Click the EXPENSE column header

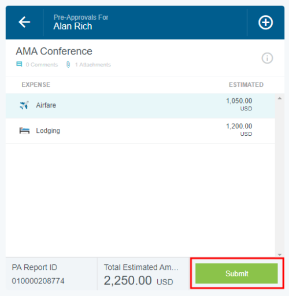pos(36,84)
